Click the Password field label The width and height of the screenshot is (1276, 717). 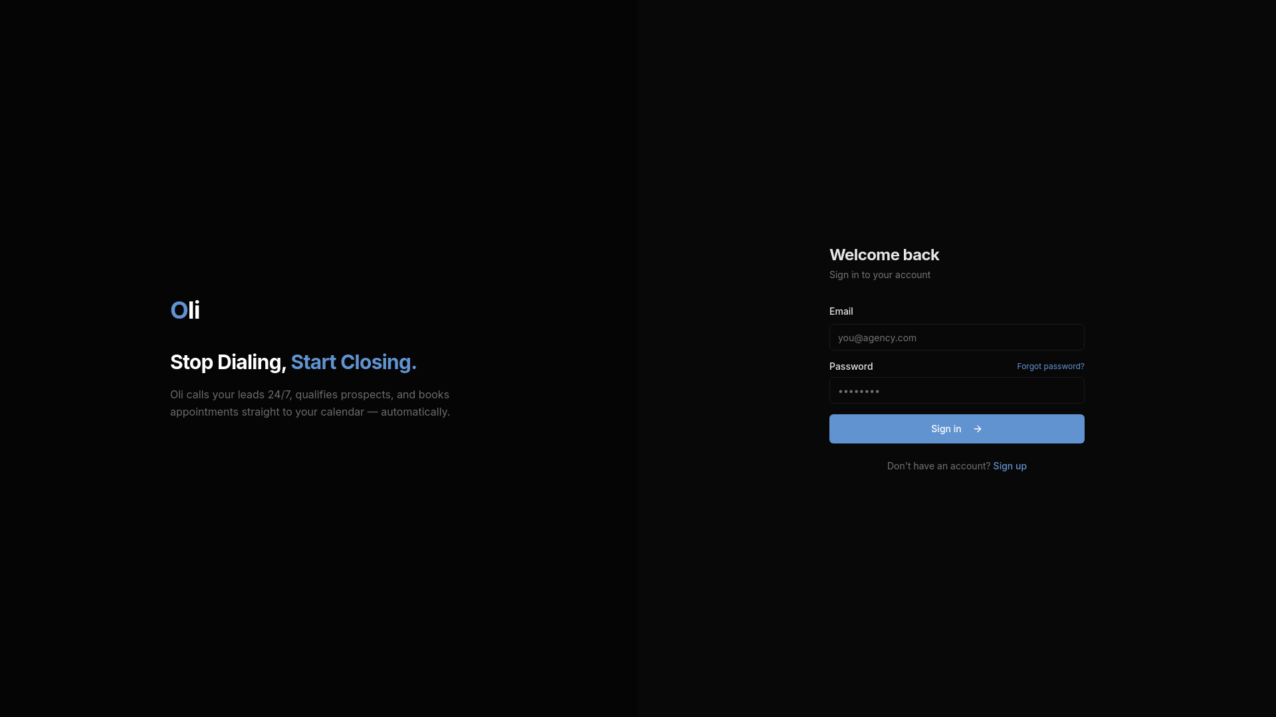[851, 366]
